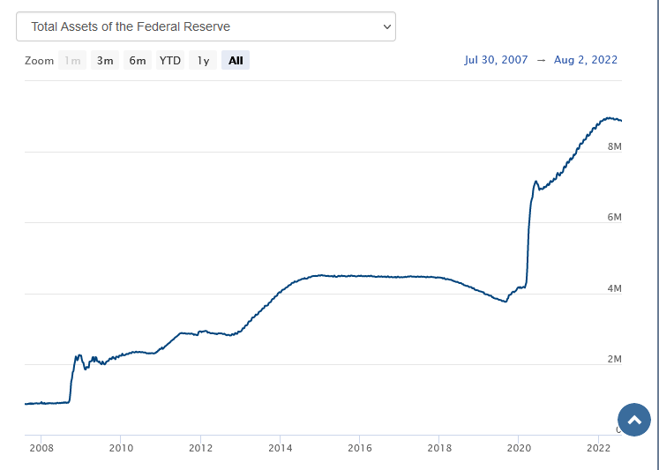Click the 2022 x-axis label
The width and height of the screenshot is (659, 470).
point(598,448)
